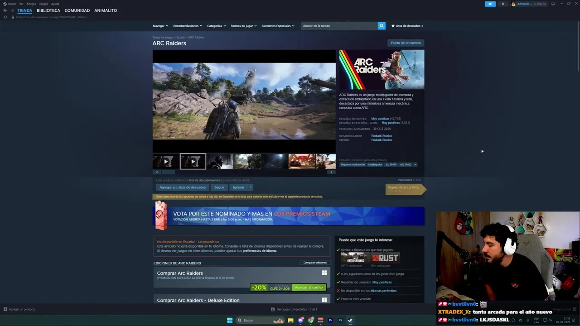This screenshot has height=326, width=580.
Task: Select the TIENDA tab
Action: 25,10
